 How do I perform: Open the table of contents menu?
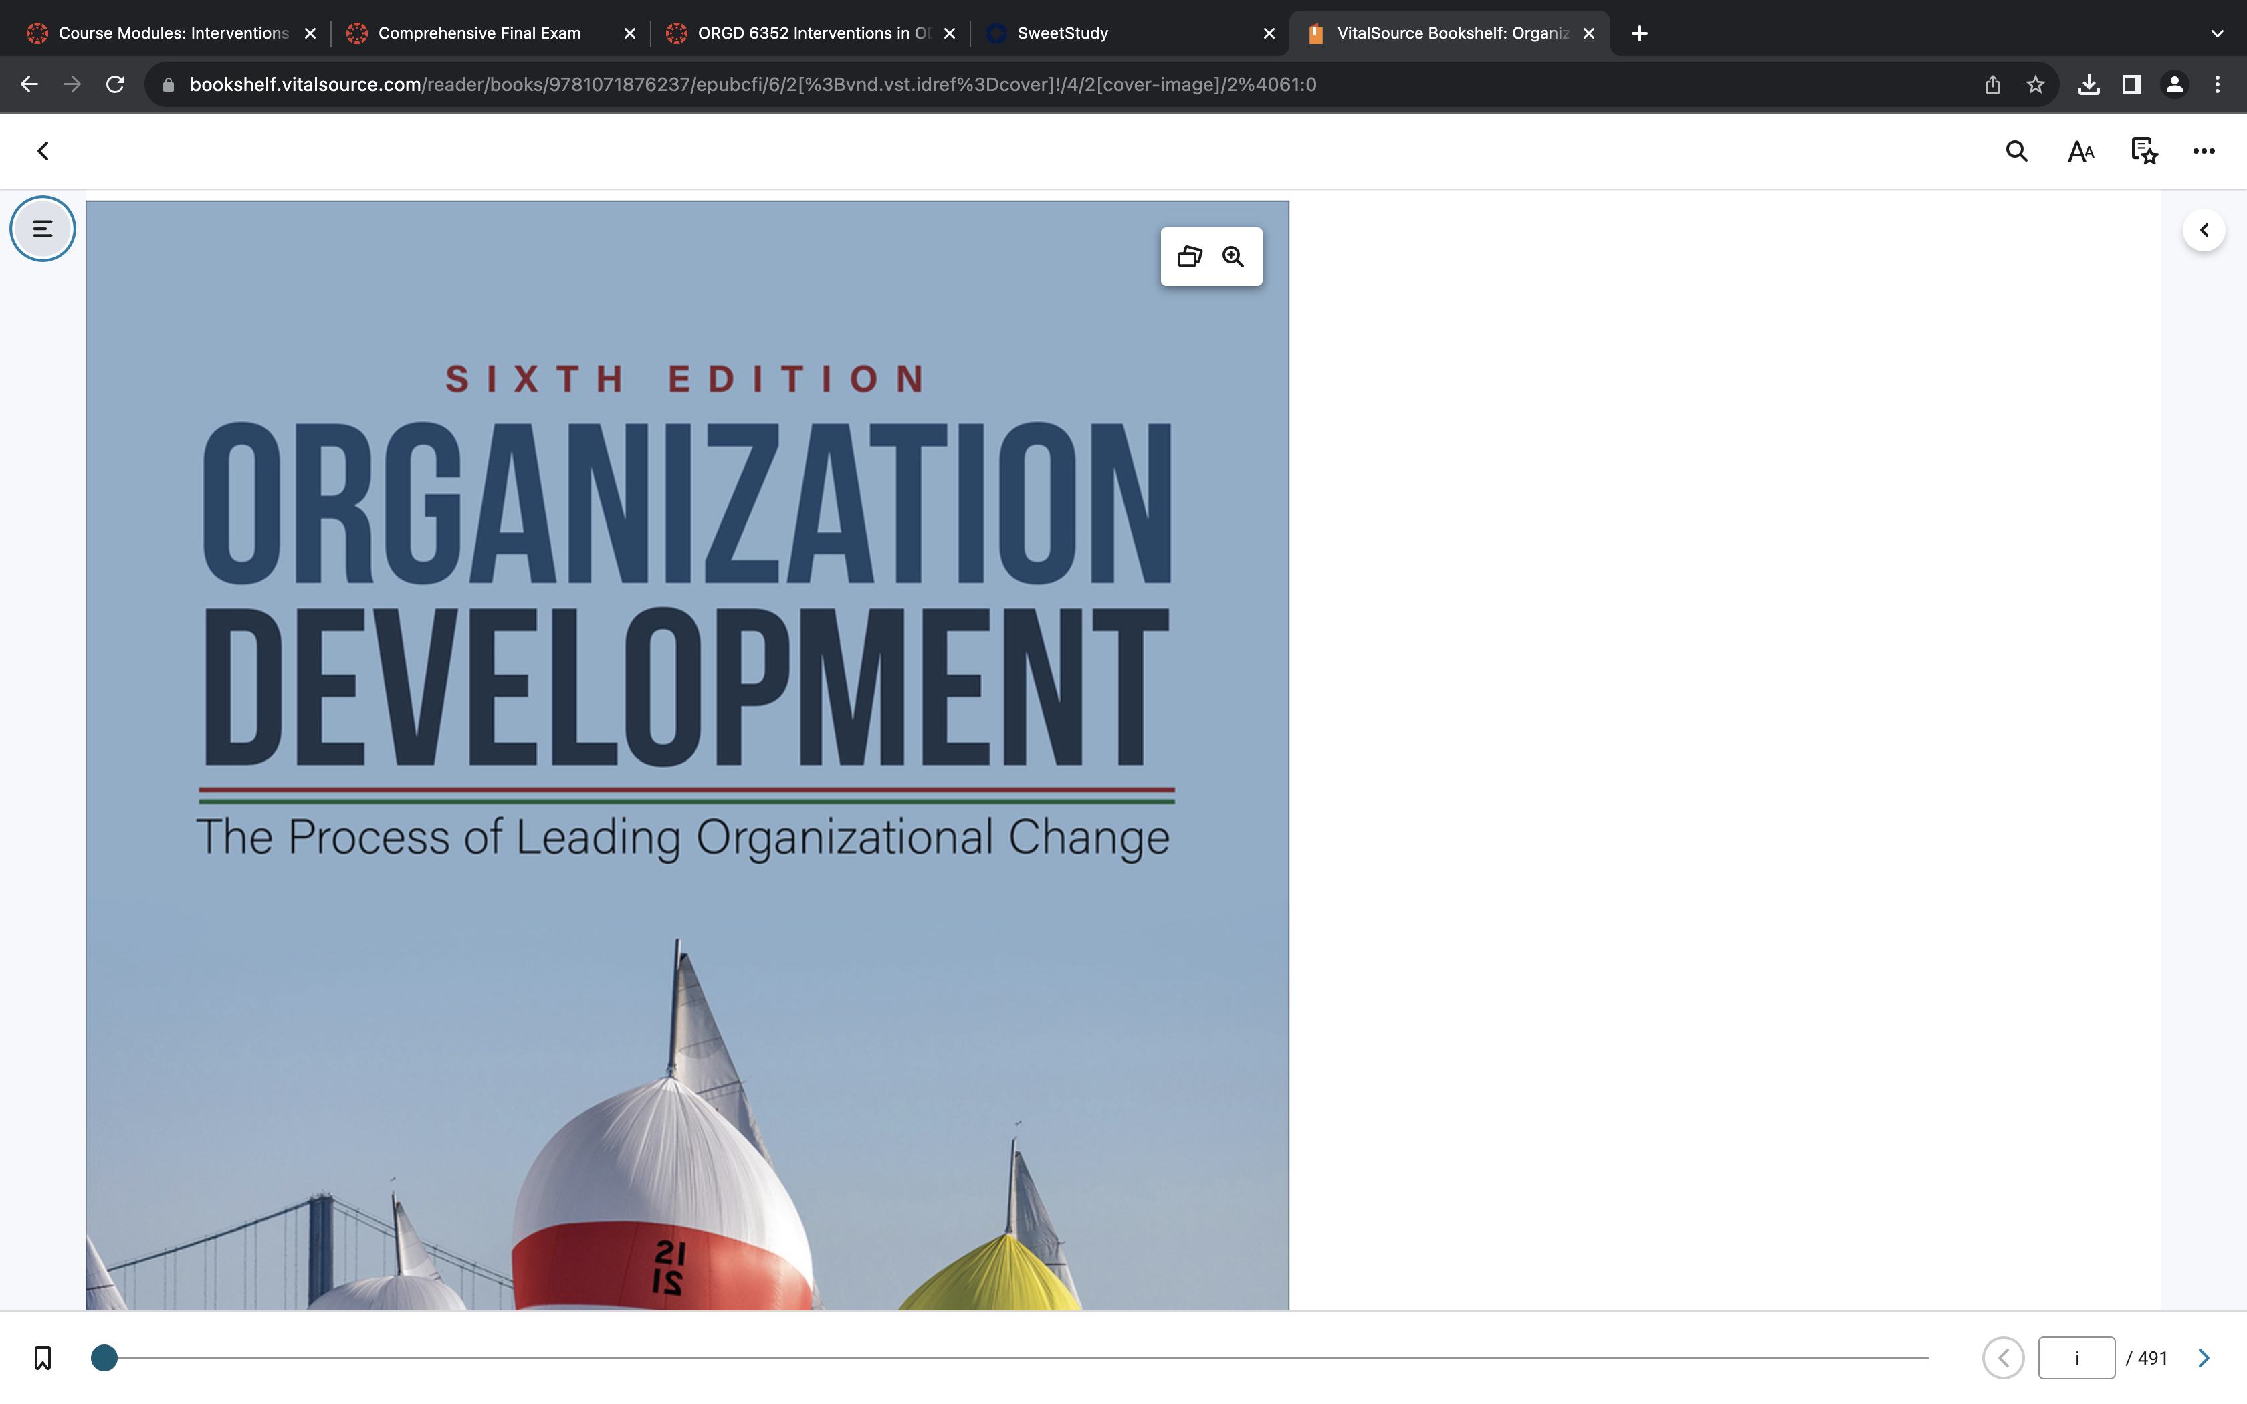(43, 229)
